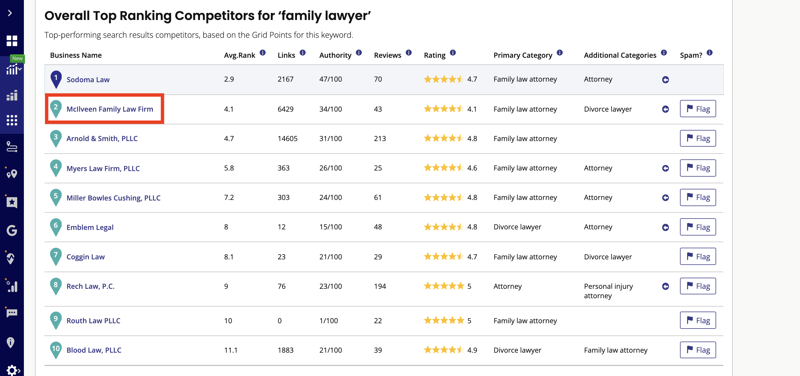The width and height of the screenshot is (800, 376).
Task: Show info tooltip for Reviews column
Action: [409, 52]
